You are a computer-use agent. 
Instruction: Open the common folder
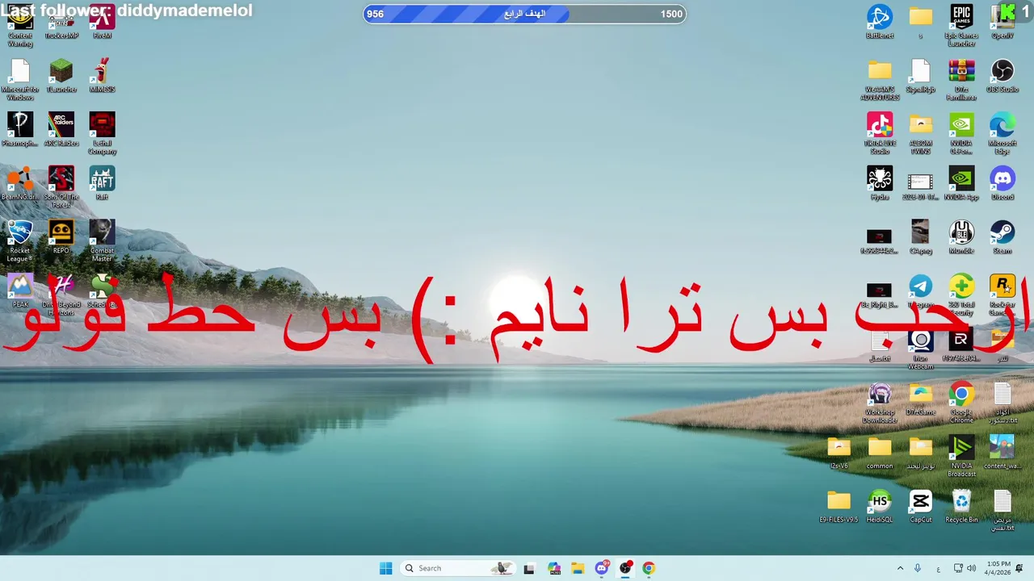coord(879,453)
